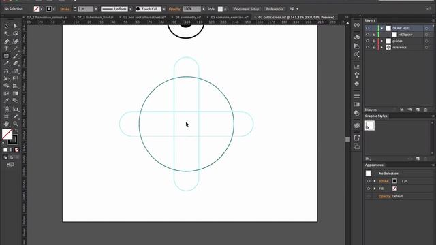This screenshot has width=436, height=245.
Task: Select the Shape Builder tool
Action: [x=6, y=86]
